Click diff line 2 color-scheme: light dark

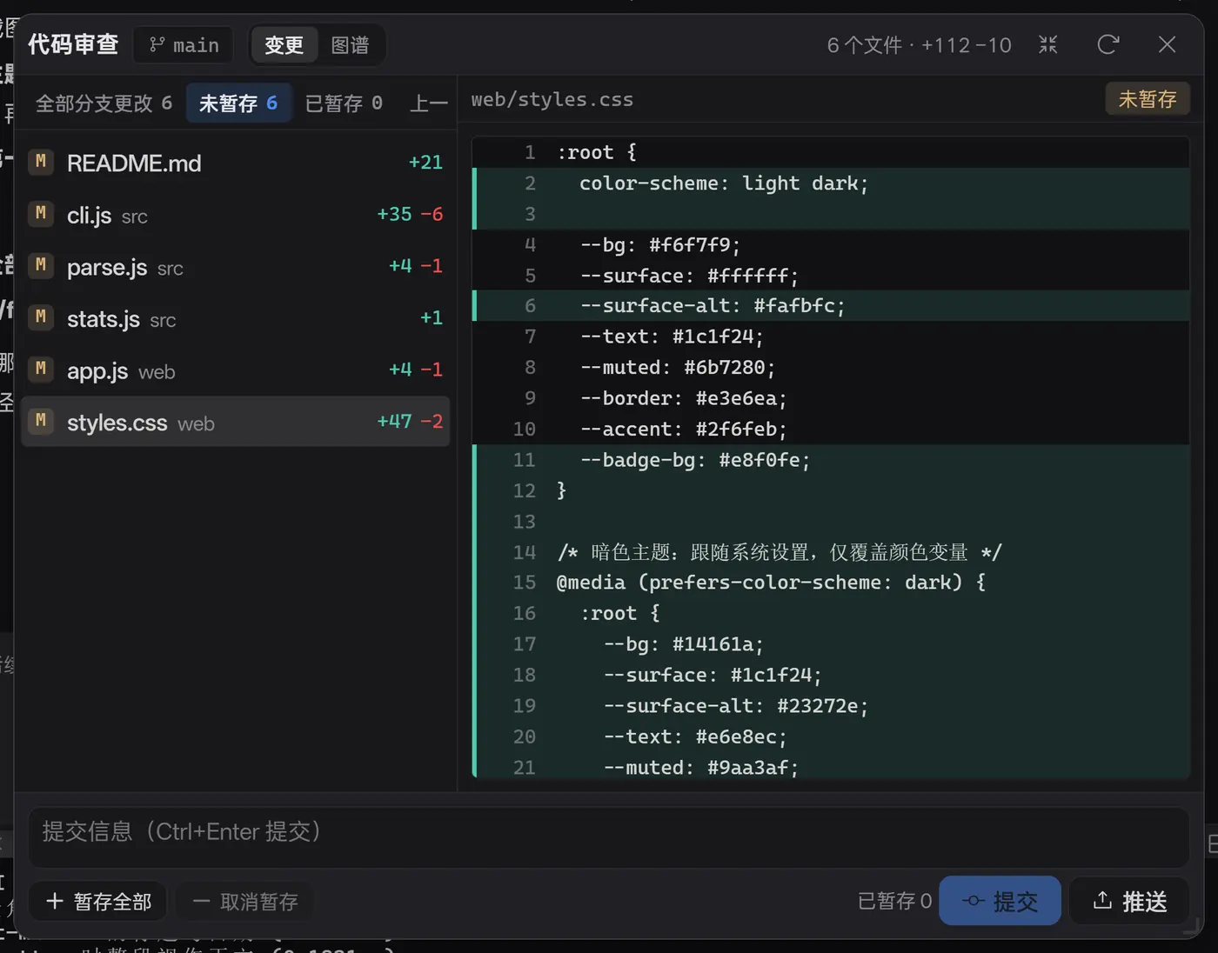click(831, 183)
